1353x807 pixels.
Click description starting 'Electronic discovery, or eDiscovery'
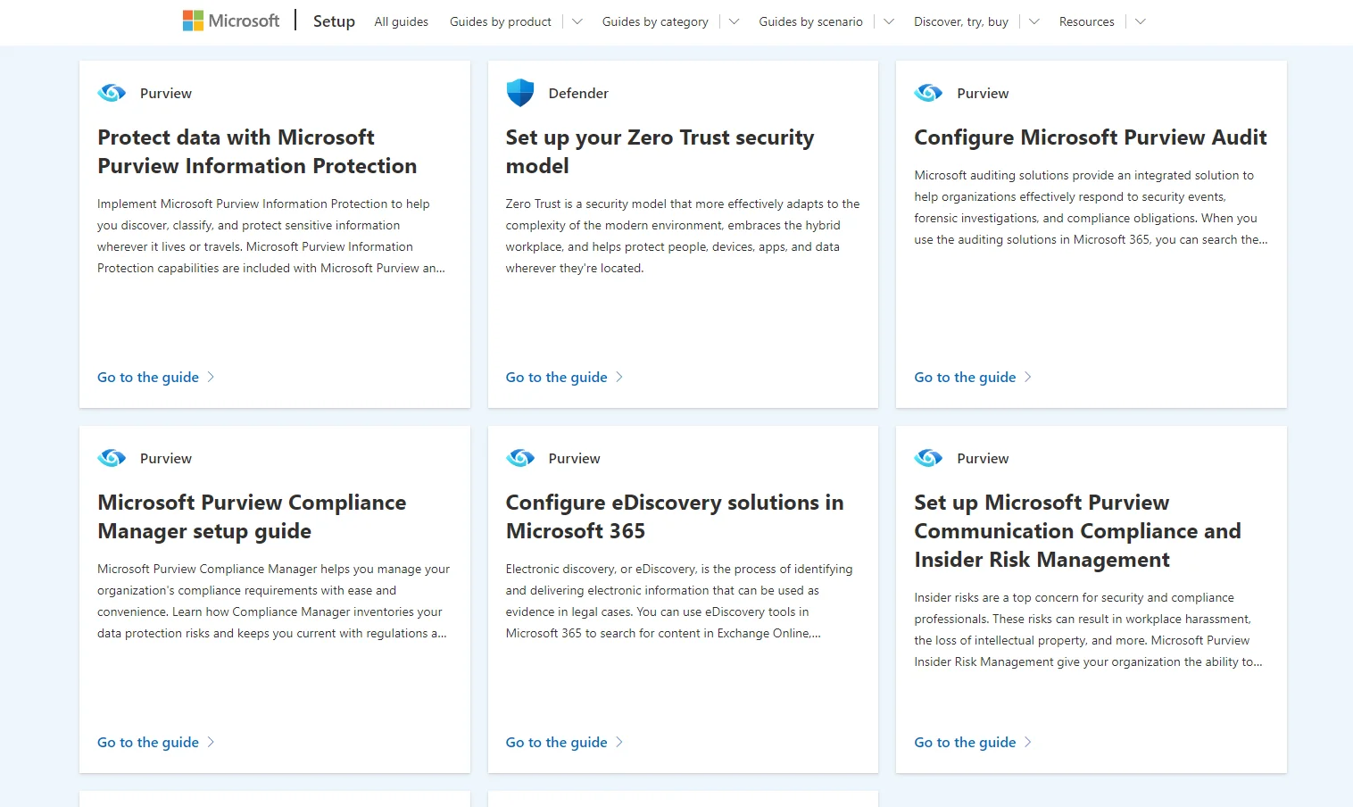pyautogui.click(x=679, y=601)
